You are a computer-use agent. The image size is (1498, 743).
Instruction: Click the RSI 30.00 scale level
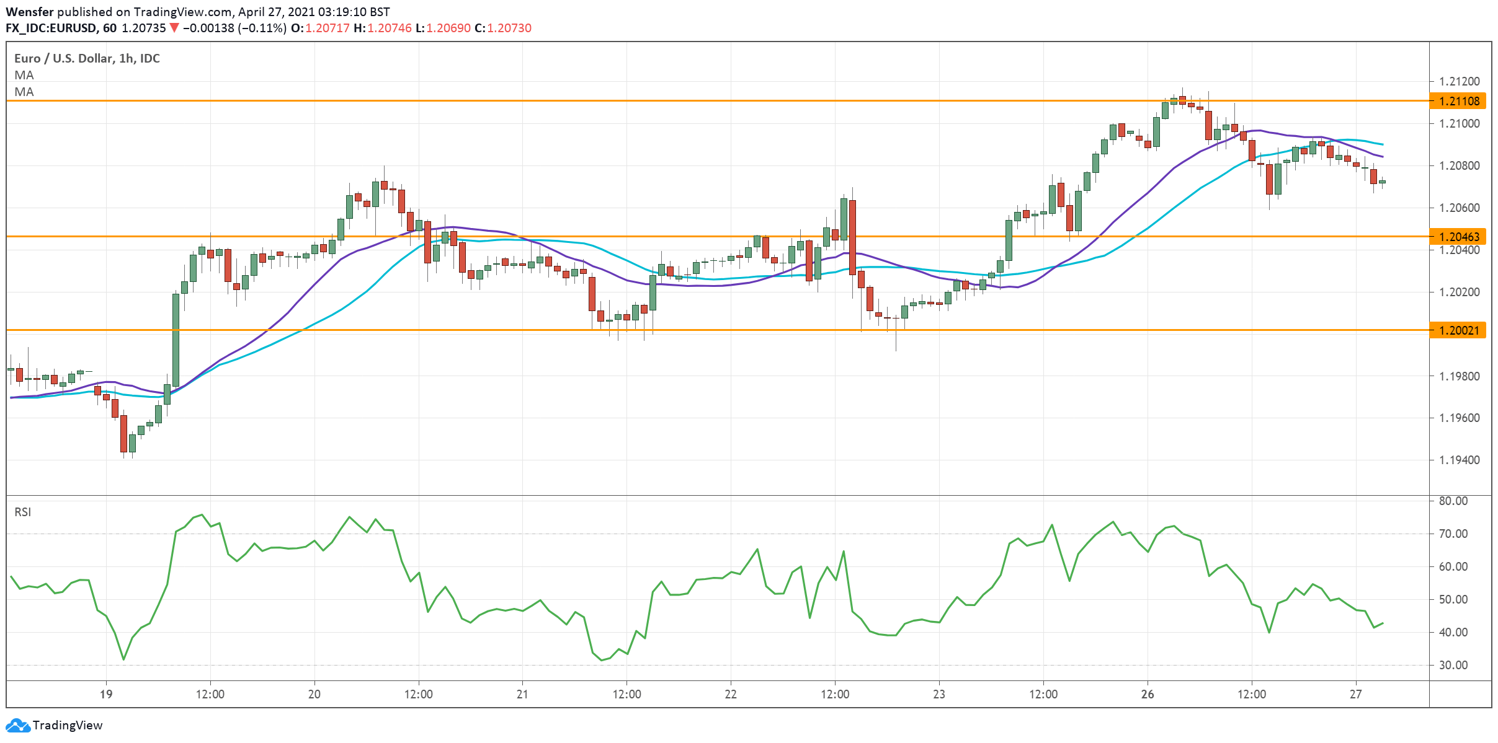click(x=1453, y=665)
